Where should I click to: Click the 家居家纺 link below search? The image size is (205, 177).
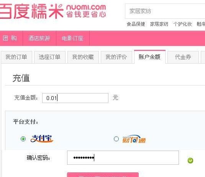click(159, 24)
